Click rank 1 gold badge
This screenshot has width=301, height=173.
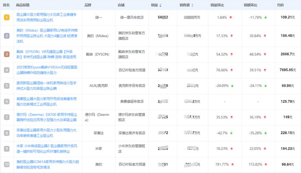[7, 18]
